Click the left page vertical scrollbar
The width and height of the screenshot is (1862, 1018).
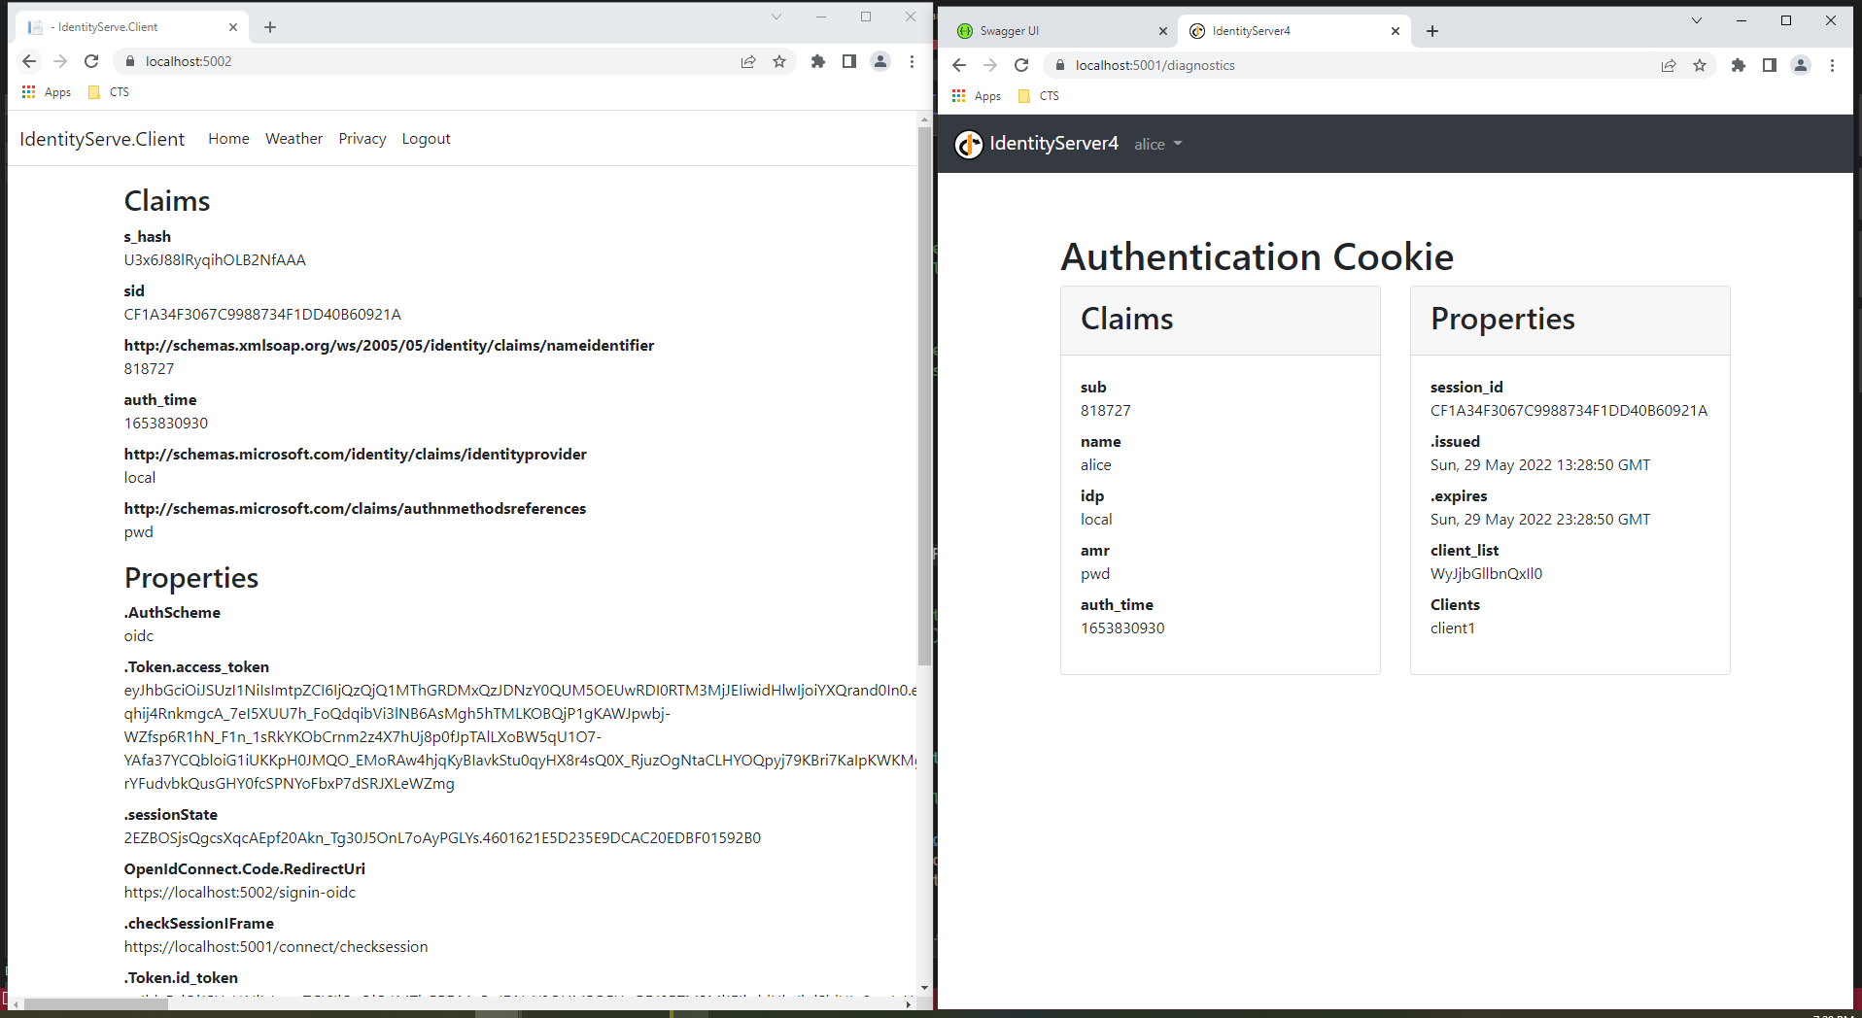[x=924, y=389]
